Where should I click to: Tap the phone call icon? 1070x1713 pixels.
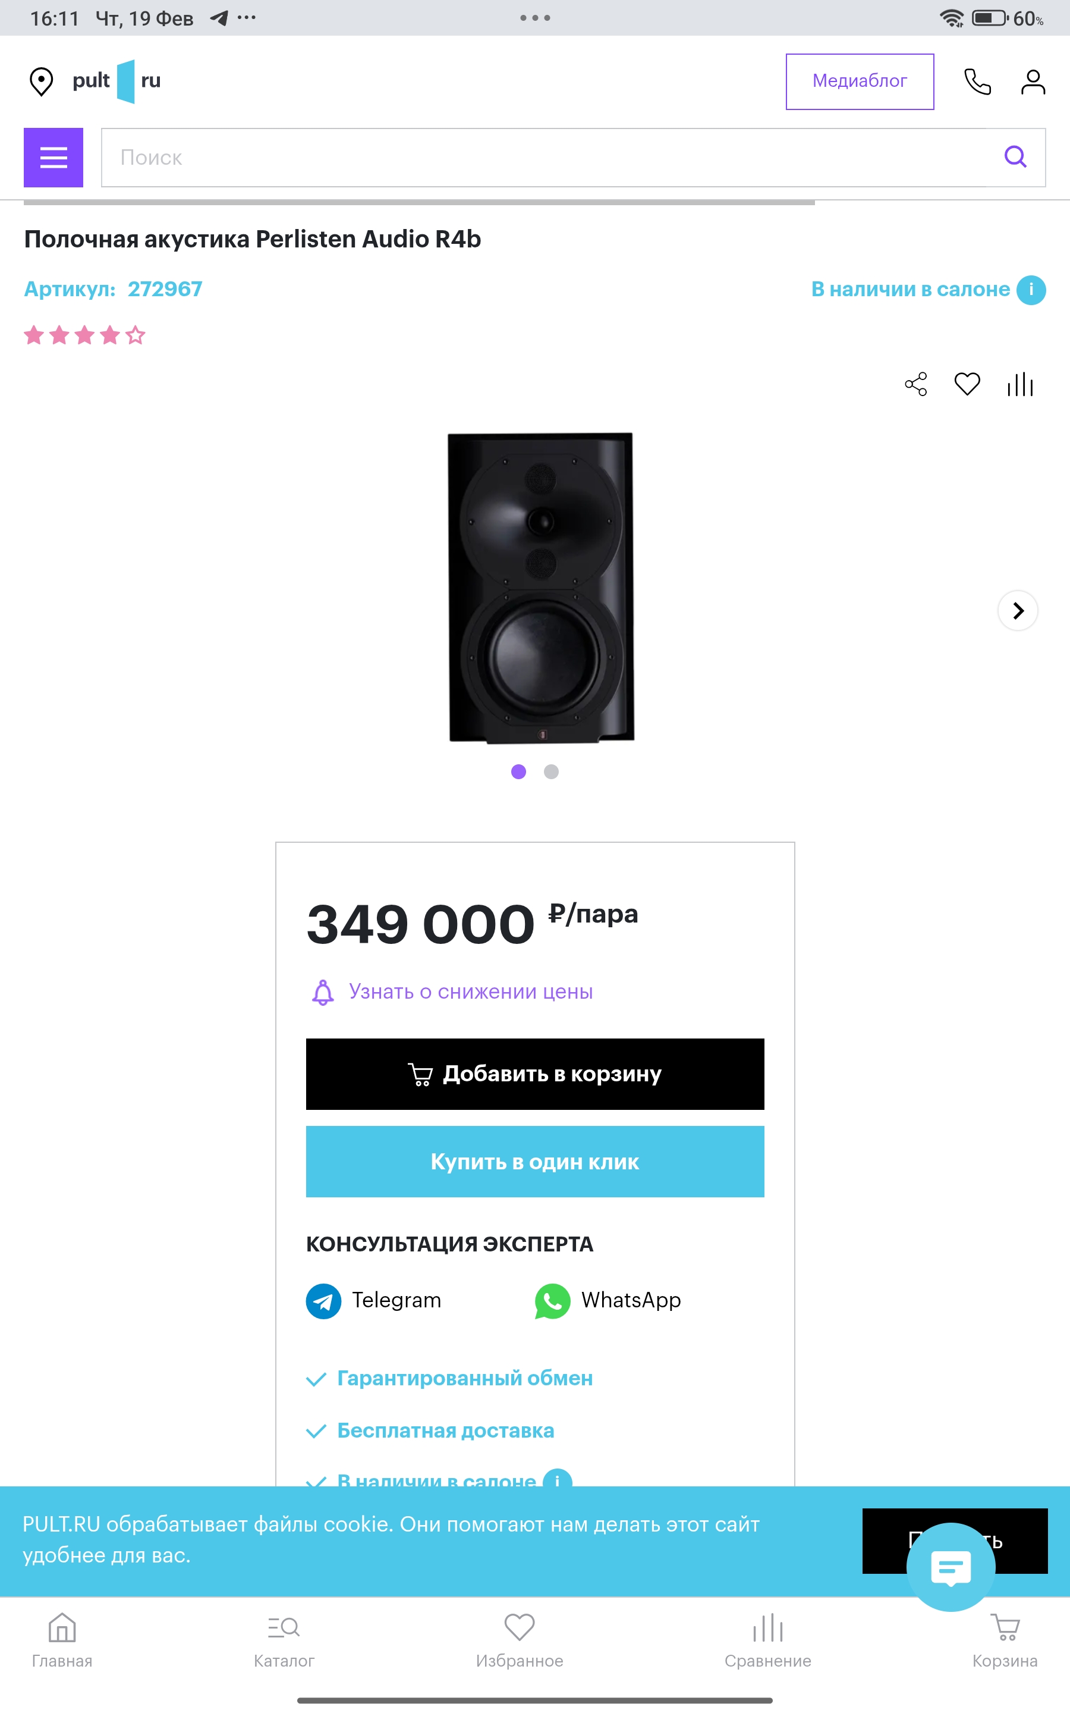click(x=977, y=82)
